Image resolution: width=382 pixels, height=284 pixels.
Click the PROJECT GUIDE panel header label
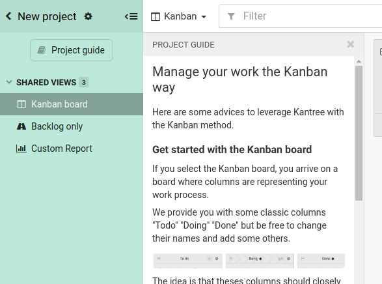pos(184,45)
